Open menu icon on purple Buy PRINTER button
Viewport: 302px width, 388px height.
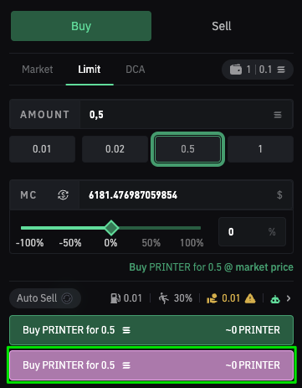pos(126,365)
